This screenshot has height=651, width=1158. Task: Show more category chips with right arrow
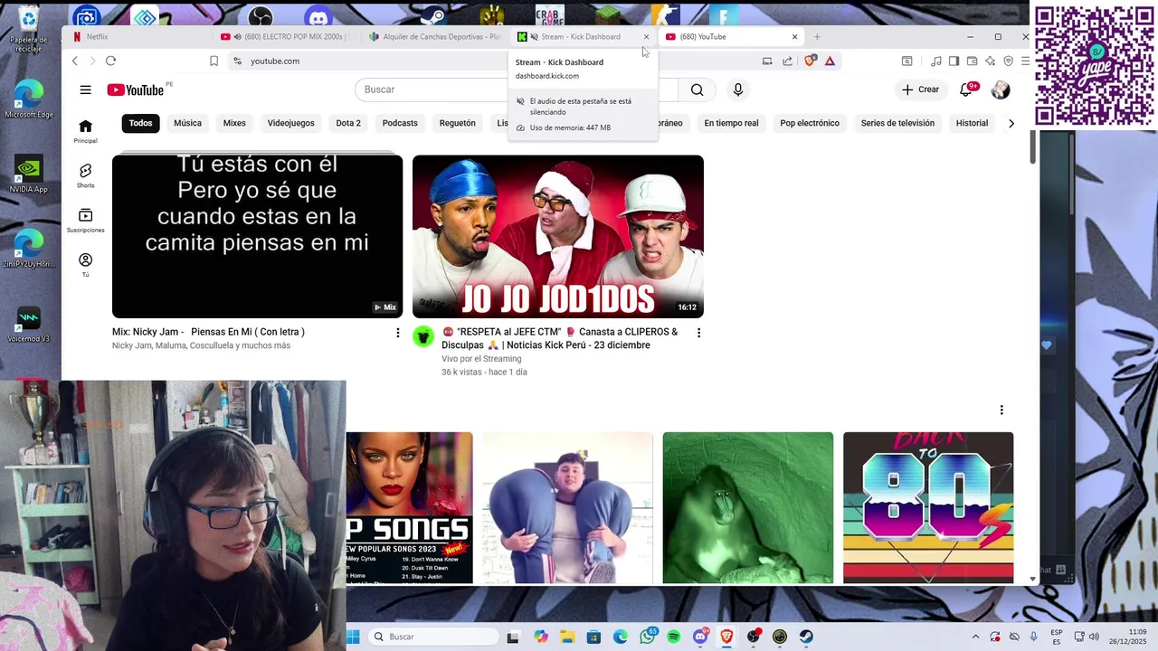click(x=1011, y=123)
